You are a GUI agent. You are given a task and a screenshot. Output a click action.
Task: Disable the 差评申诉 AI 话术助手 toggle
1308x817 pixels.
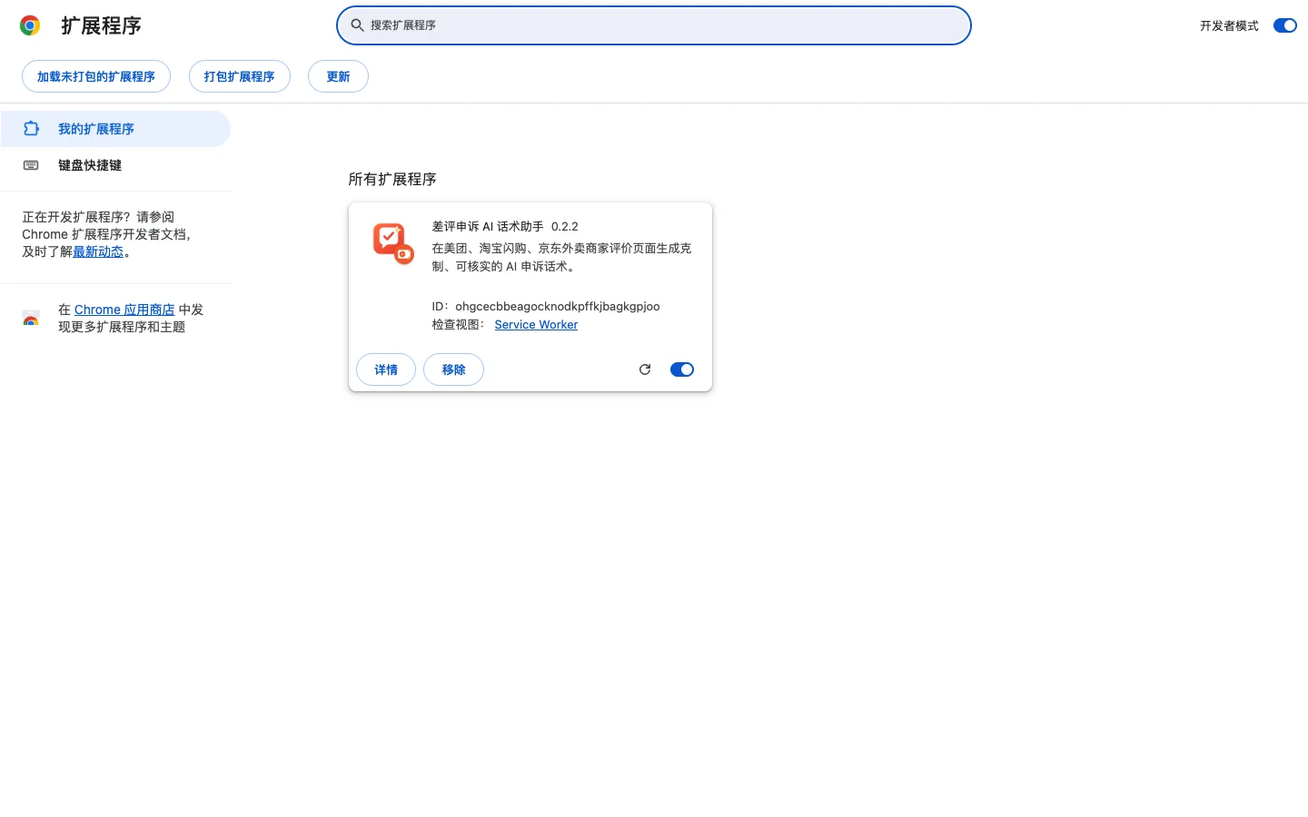click(x=682, y=369)
